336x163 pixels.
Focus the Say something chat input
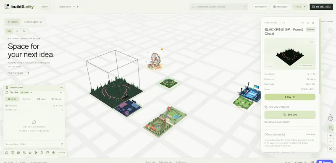coord(32,144)
